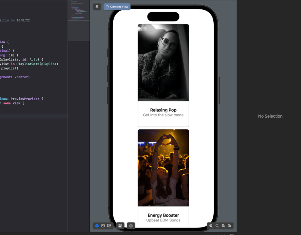This screenshot has height=235, width=301.
Task: Zoom in on the preview canvas
Action: point(229,226)
